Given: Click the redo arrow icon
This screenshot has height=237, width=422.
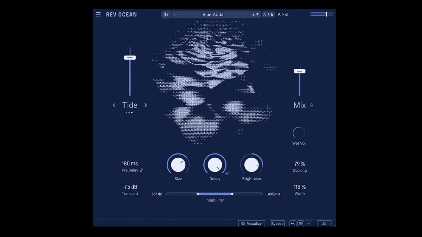Looking at the screenshot, I should [x=309, y=223].
